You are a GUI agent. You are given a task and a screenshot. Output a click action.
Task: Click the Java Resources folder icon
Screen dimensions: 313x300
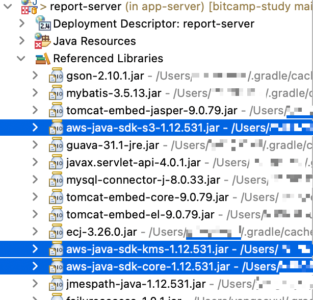click(x=42, y=41)
